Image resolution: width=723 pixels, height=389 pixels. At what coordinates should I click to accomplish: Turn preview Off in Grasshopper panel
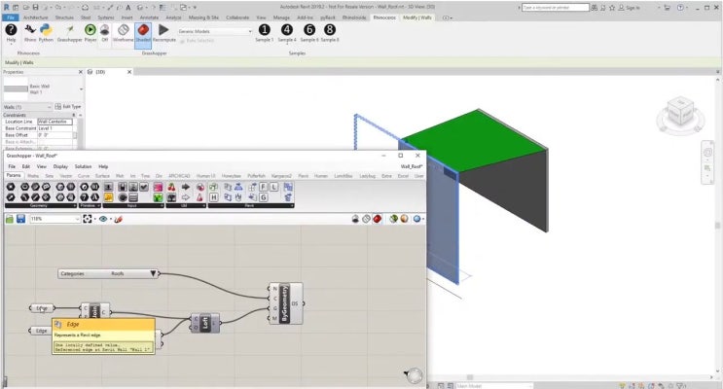click(105, 33)
